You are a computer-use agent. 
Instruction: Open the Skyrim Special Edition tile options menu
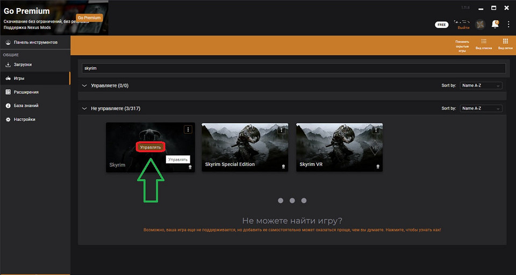(x=281, y=129)
